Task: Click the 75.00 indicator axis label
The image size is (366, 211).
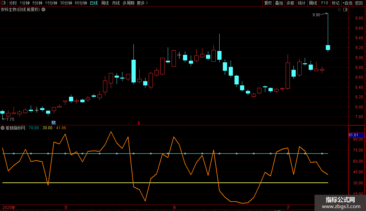Action: (358, 150)
